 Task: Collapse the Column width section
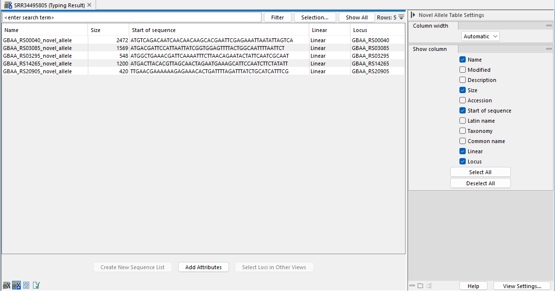point(549,26)
